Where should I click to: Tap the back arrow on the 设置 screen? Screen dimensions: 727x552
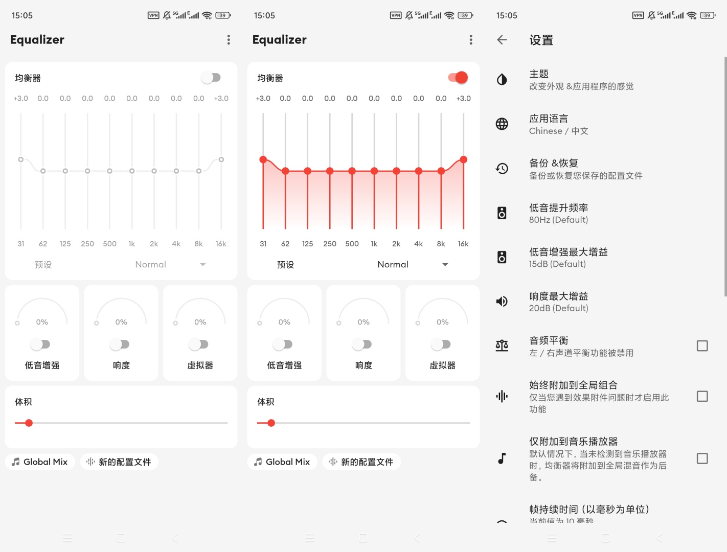click(x=503, y=40)
